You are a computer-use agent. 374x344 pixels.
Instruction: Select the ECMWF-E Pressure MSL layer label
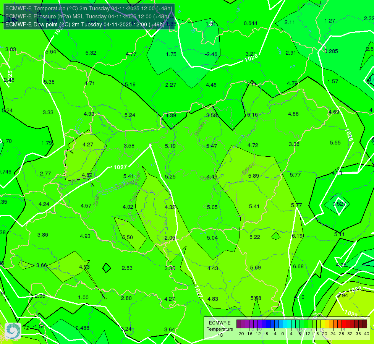pyautogui.click(x=87, y=16)
